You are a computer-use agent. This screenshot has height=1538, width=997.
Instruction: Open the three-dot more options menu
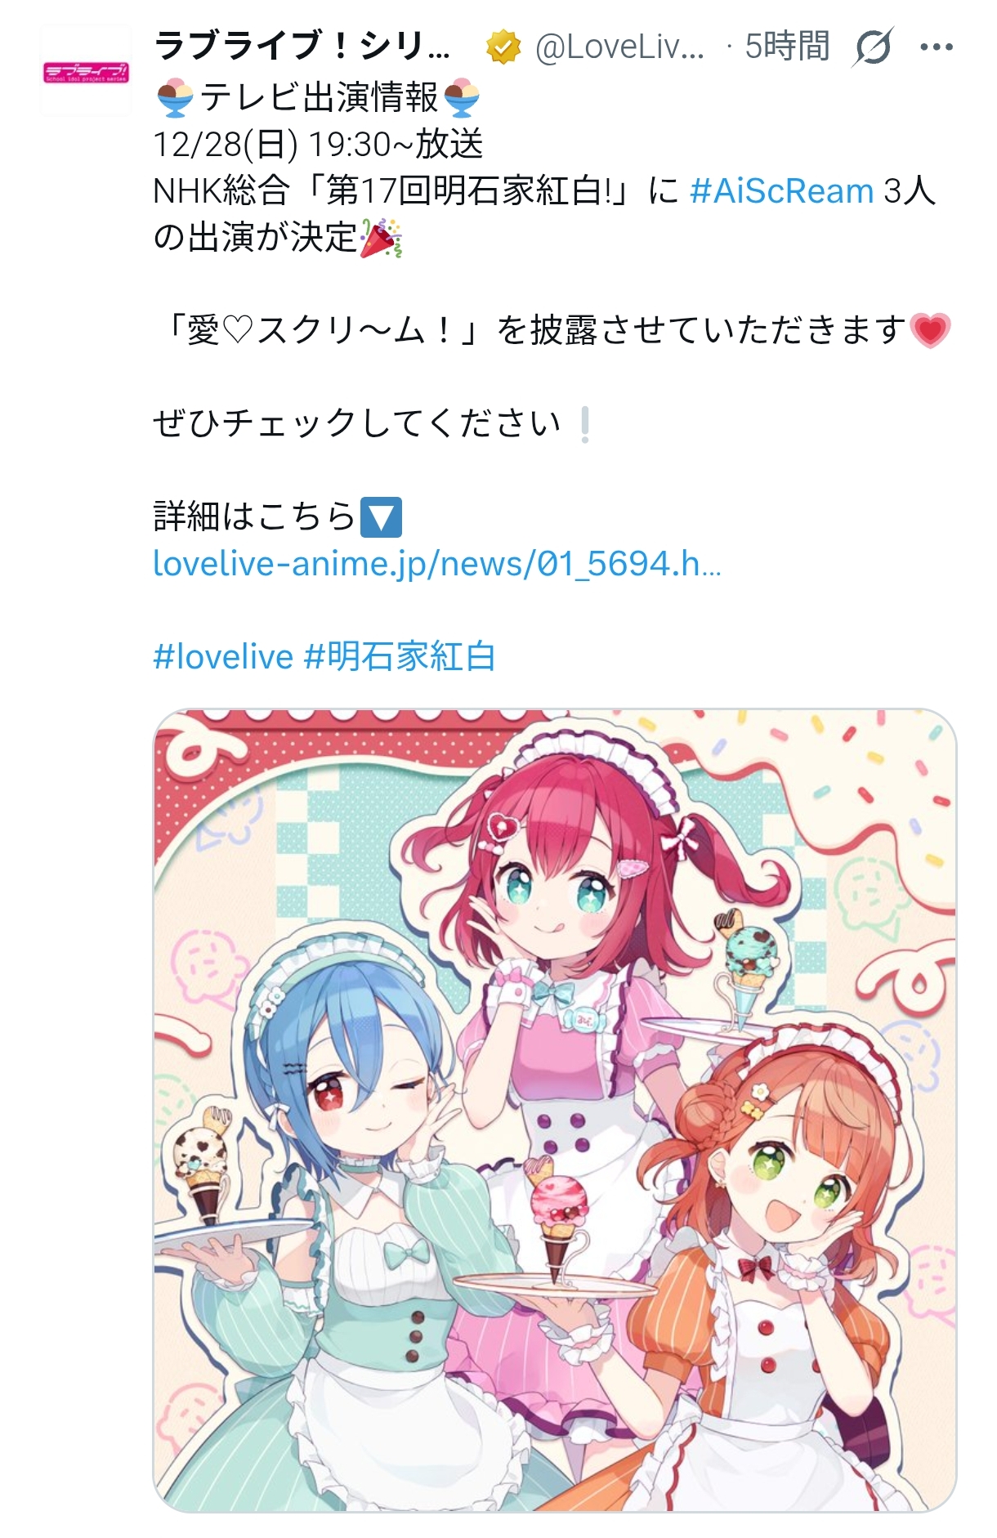(937, 47)
